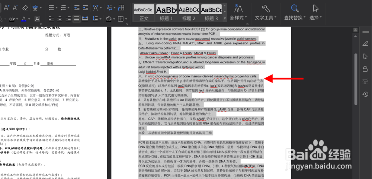The width and height of the screenshot is (372, 179).
Task: Toggle justified alignment
Action: [76, 19]
